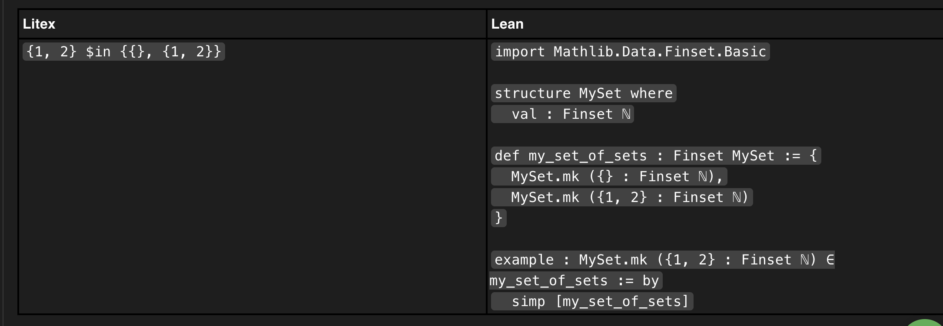Image resolution: width=943 pixels, height=326 pixels.
Task: Click the 'where' keyword in the structure line
Action: click(x=651, y=93)
